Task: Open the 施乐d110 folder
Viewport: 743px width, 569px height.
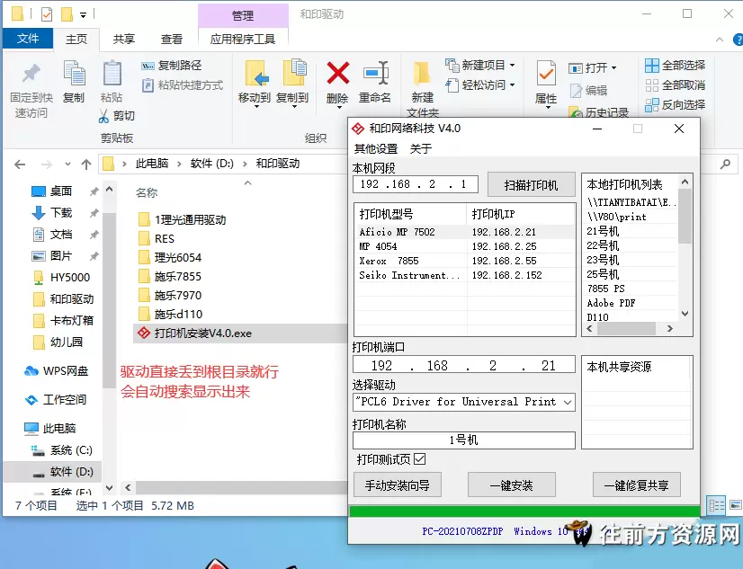Action: 171,315
